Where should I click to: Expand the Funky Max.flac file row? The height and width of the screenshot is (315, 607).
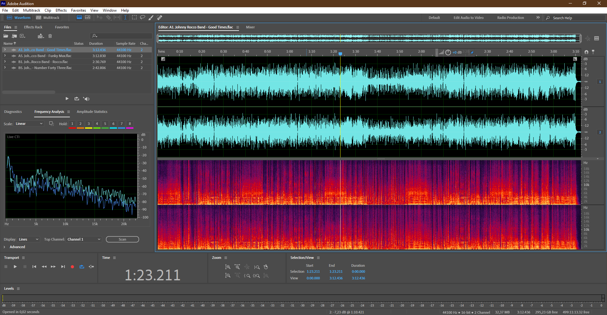click(5, 56)
